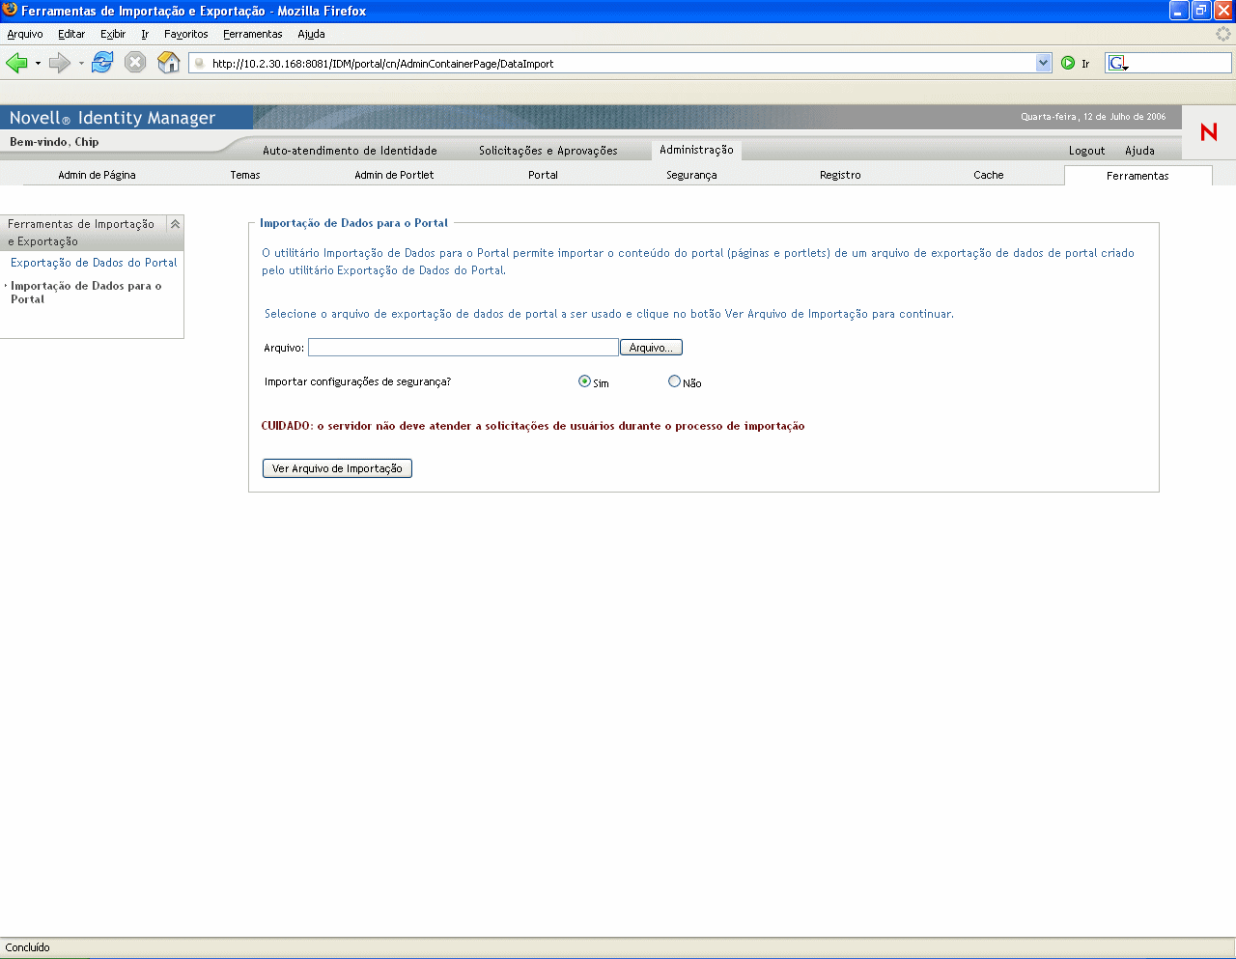Open Exportação de Dados do Portal link
The image size is (1236, 959).
coord(94,263)
